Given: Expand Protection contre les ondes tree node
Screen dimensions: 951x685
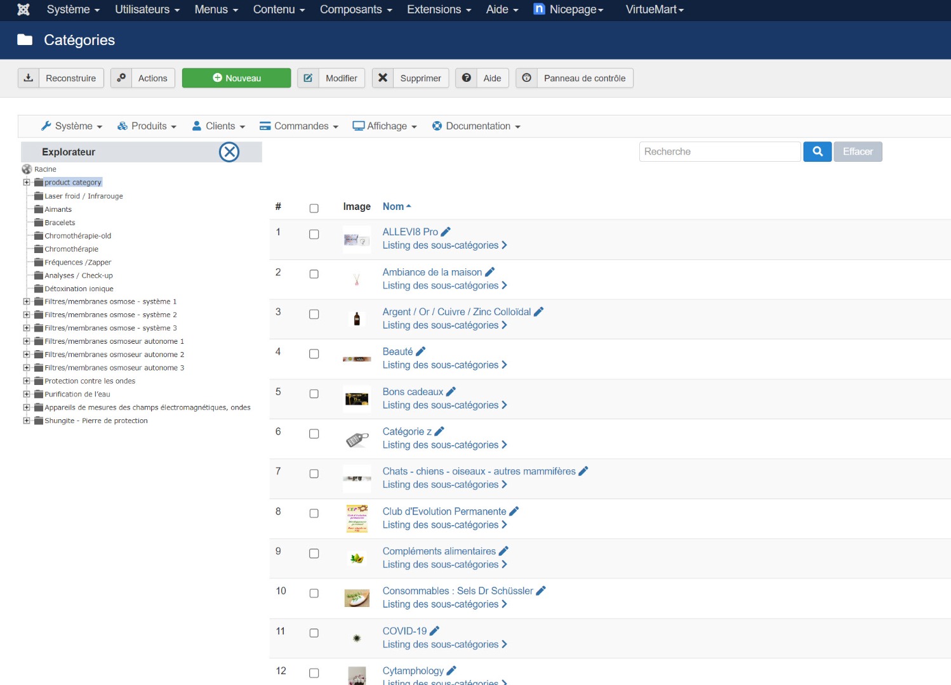Looking at the screenshot, I should [x=27, y=381].
